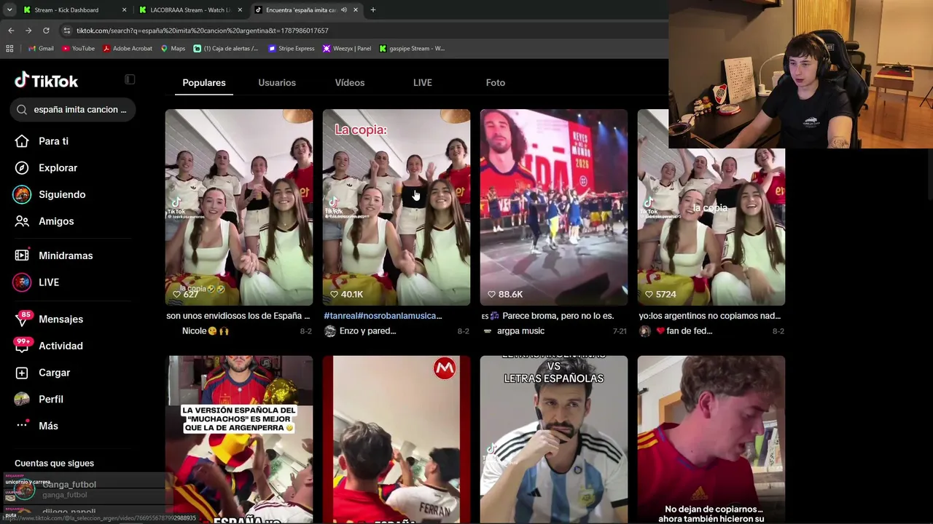933x524 pixels.
Task: Open the Para ti home feed
Action: pos(42,141)
